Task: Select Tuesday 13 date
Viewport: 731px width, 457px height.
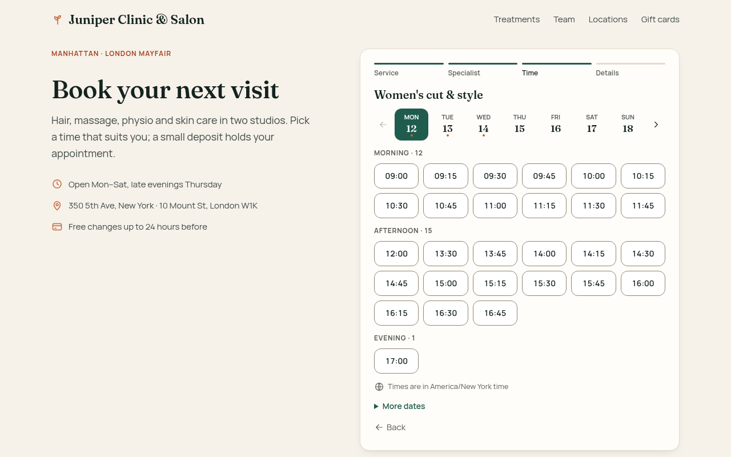Action: (448, 125)
